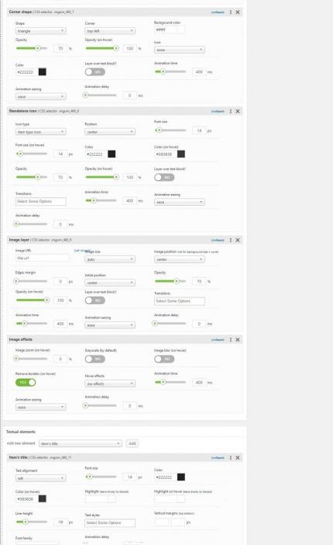Open Animation easing dropdown in Image layer
333x545 pixels.
coord(110,325)
